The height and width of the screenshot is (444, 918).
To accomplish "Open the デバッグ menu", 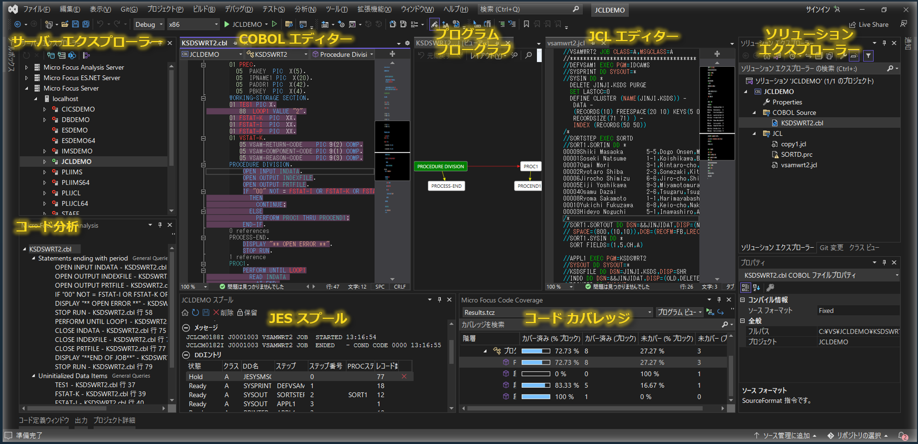I will click(238, 9).
